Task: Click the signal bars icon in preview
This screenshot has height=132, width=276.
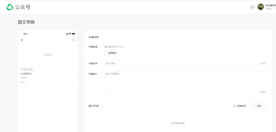Action: [67, 34]
